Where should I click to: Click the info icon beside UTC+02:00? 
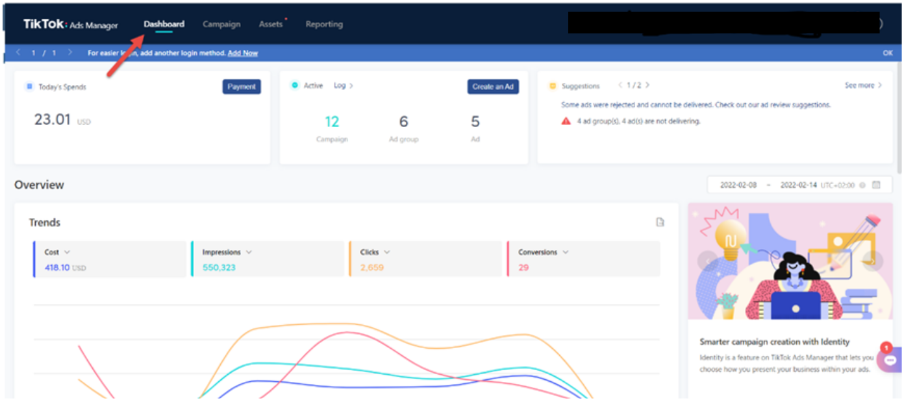pos(862,185)
